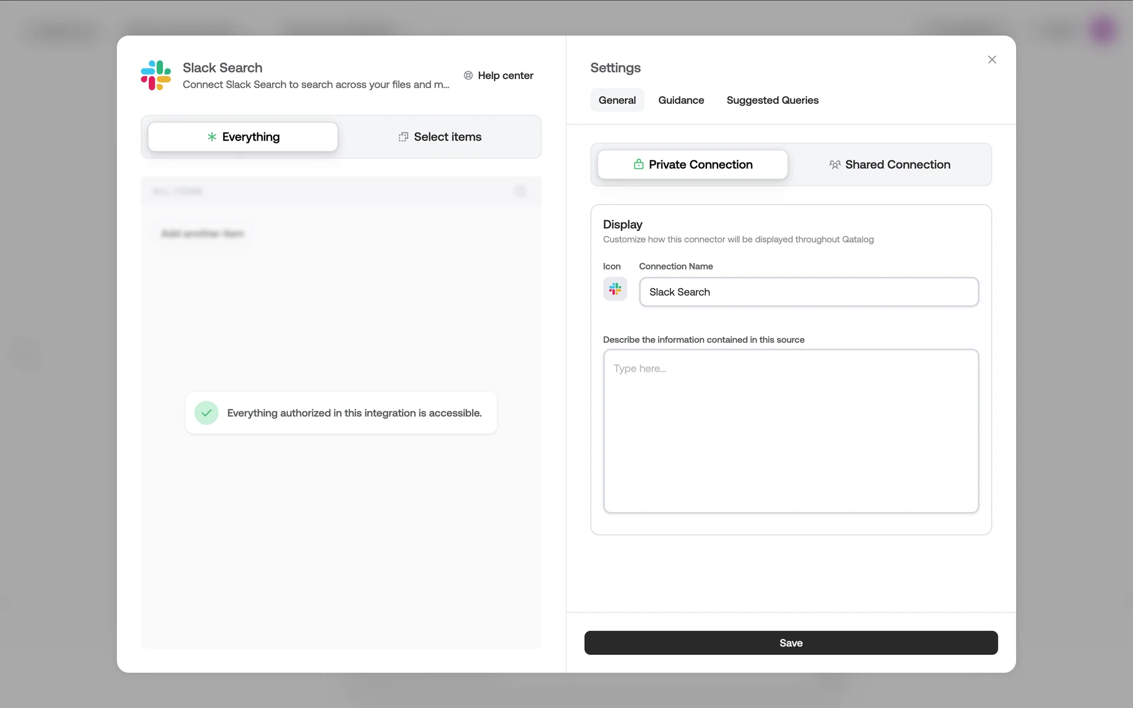
Task: Choose Shared Connection option
Action: pos(890,165)
